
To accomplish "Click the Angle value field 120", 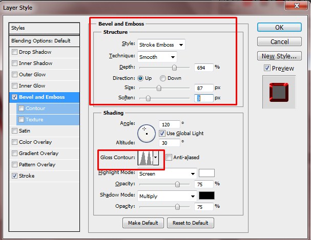I will click(x=169, y=124).
